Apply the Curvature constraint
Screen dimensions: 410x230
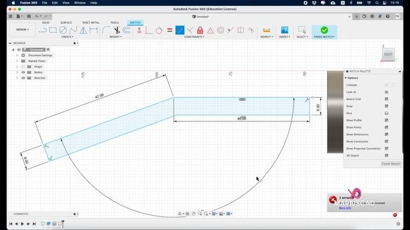pos(251,30)
